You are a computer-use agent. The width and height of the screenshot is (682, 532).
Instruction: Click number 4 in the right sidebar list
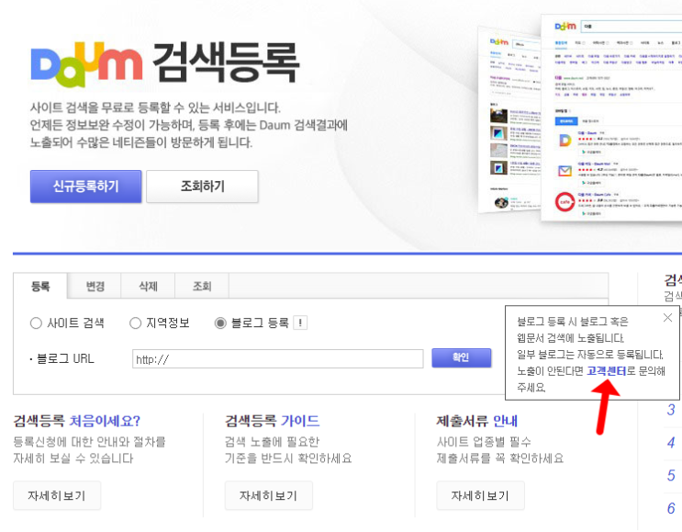(671, 443)
